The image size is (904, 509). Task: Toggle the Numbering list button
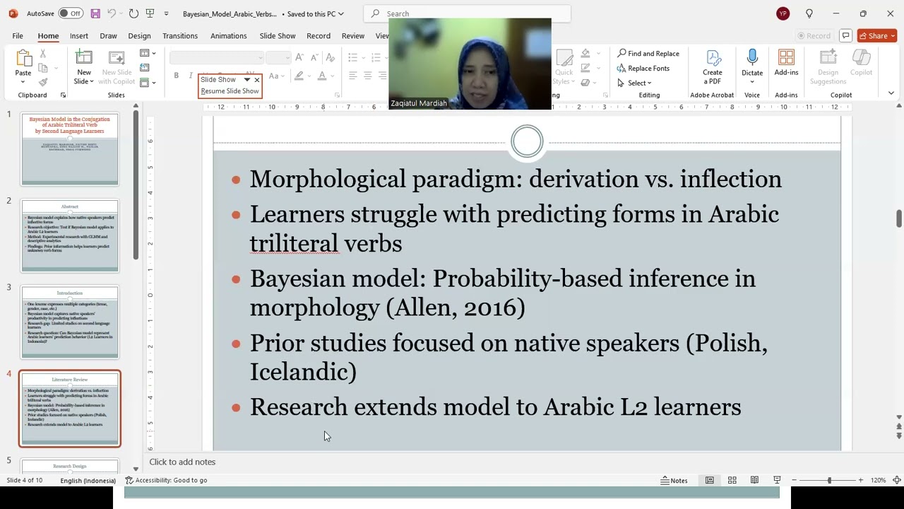[x=375, y=57]
